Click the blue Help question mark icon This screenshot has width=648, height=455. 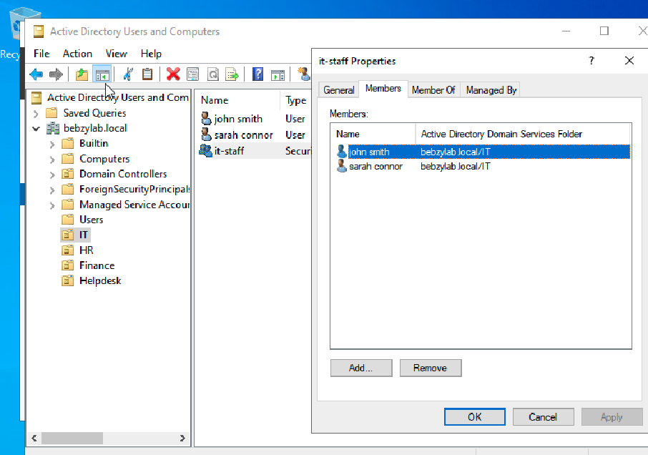pos(258,74)
